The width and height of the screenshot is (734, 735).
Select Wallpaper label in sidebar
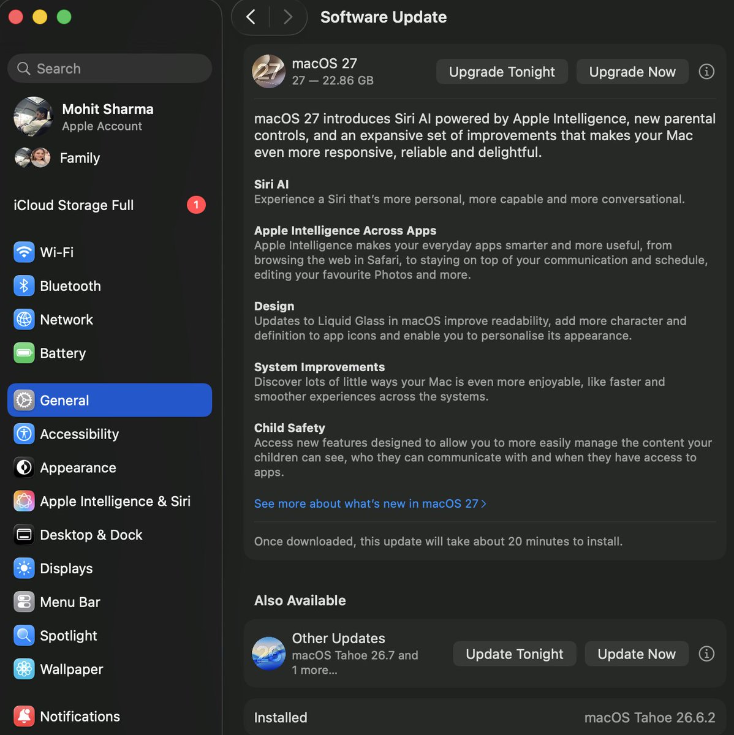(x=72, y=669)
